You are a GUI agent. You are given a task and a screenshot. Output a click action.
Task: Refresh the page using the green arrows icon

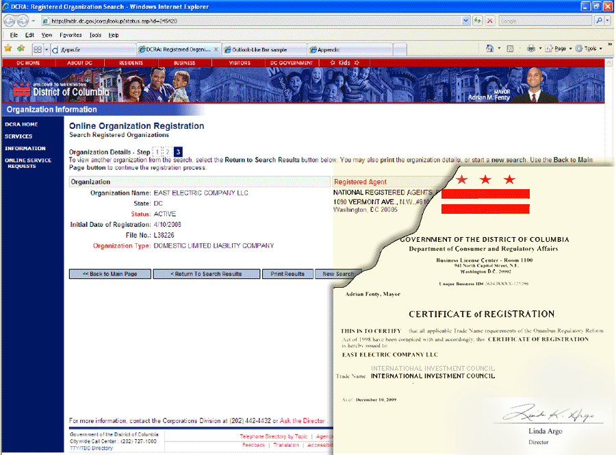(477, 21)
